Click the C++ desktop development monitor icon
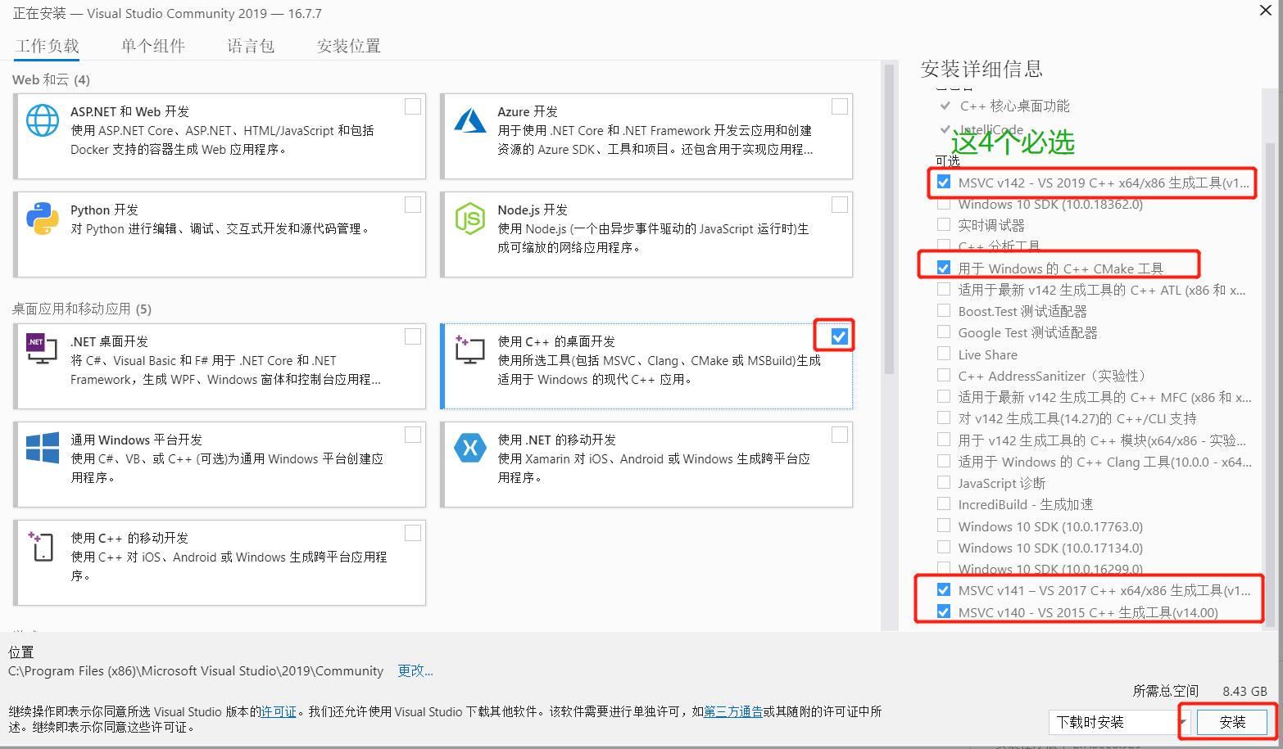The image size is (1283, 749). [x=470, y=350]
